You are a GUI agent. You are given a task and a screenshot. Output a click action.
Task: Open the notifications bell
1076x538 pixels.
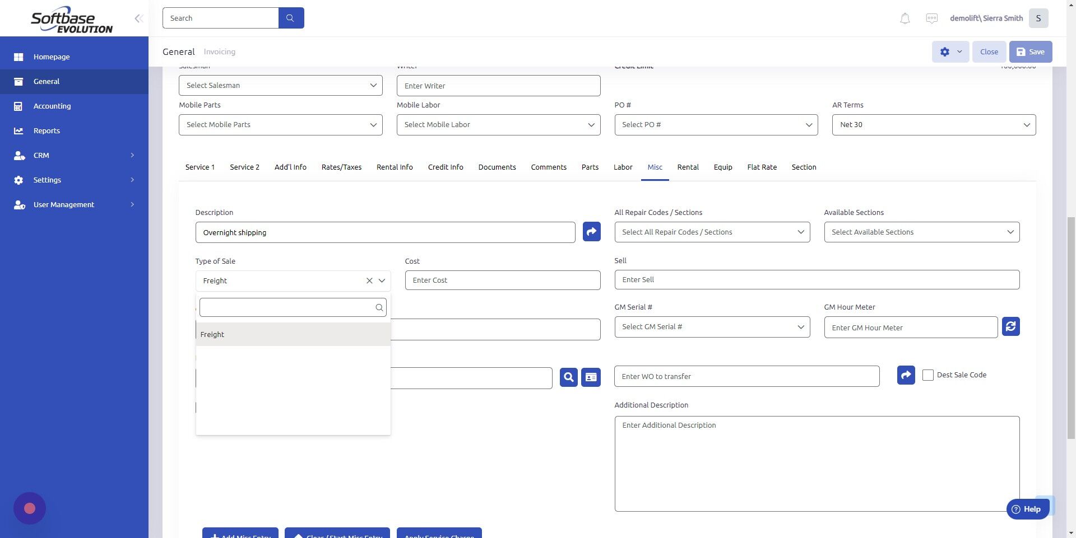(904, 18)
